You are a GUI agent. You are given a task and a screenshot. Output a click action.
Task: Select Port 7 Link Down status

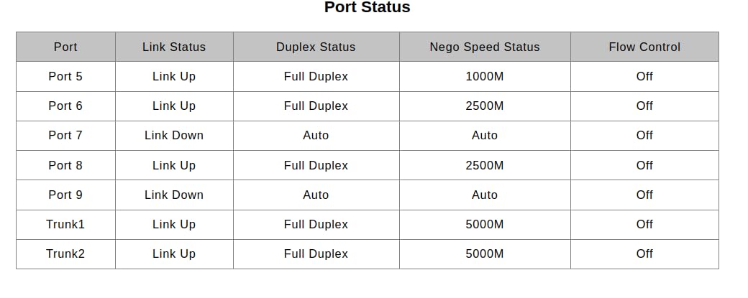[174, 136]
